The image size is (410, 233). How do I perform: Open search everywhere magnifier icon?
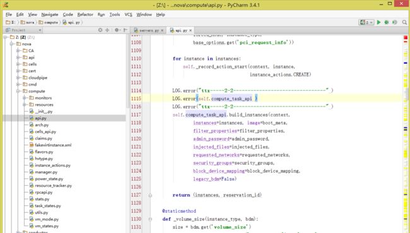(404, 23)
